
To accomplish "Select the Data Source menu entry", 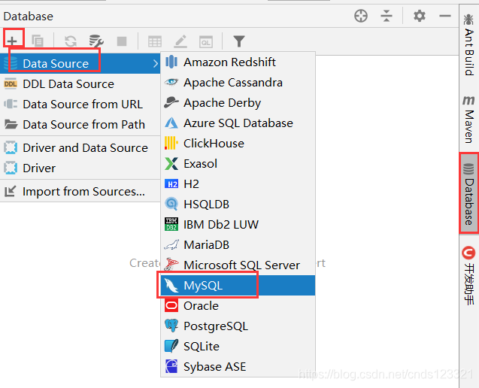I will (x=80, y=64).
